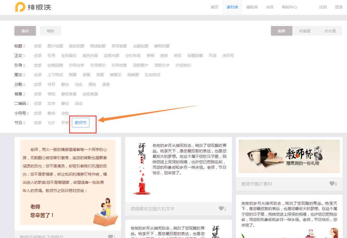Viewport: 347px width, 238px height.
Task: Filter 图文 by 多图
Action: [x=86, y=75]
